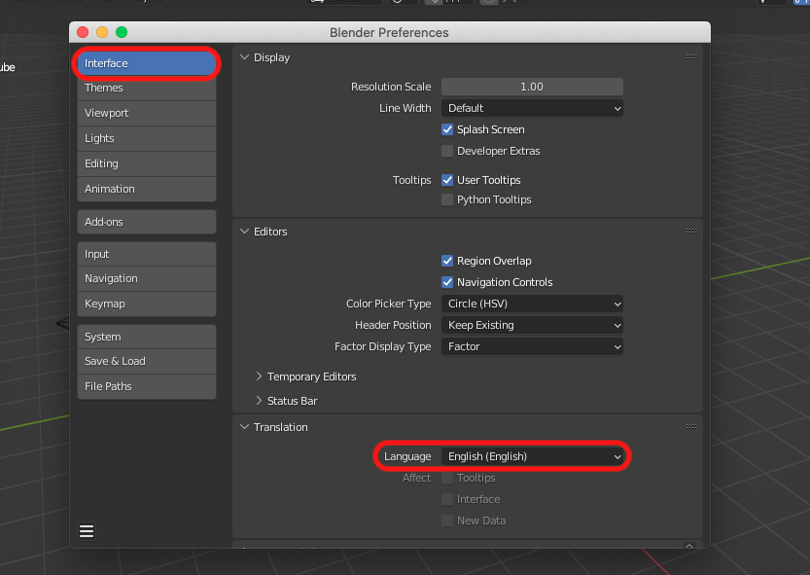
Task: Select the Interface preferences tab
Action: [x=147, y=63]
